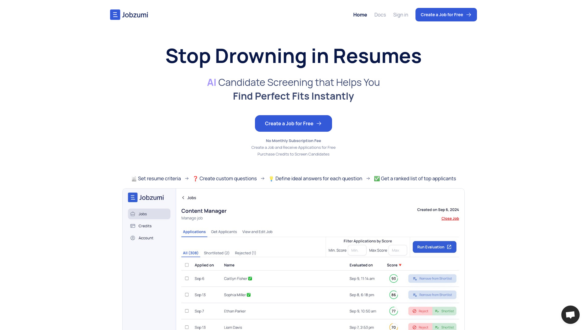
Task: Switch to Get Applicants tab
Action: [x=224, y=232]
